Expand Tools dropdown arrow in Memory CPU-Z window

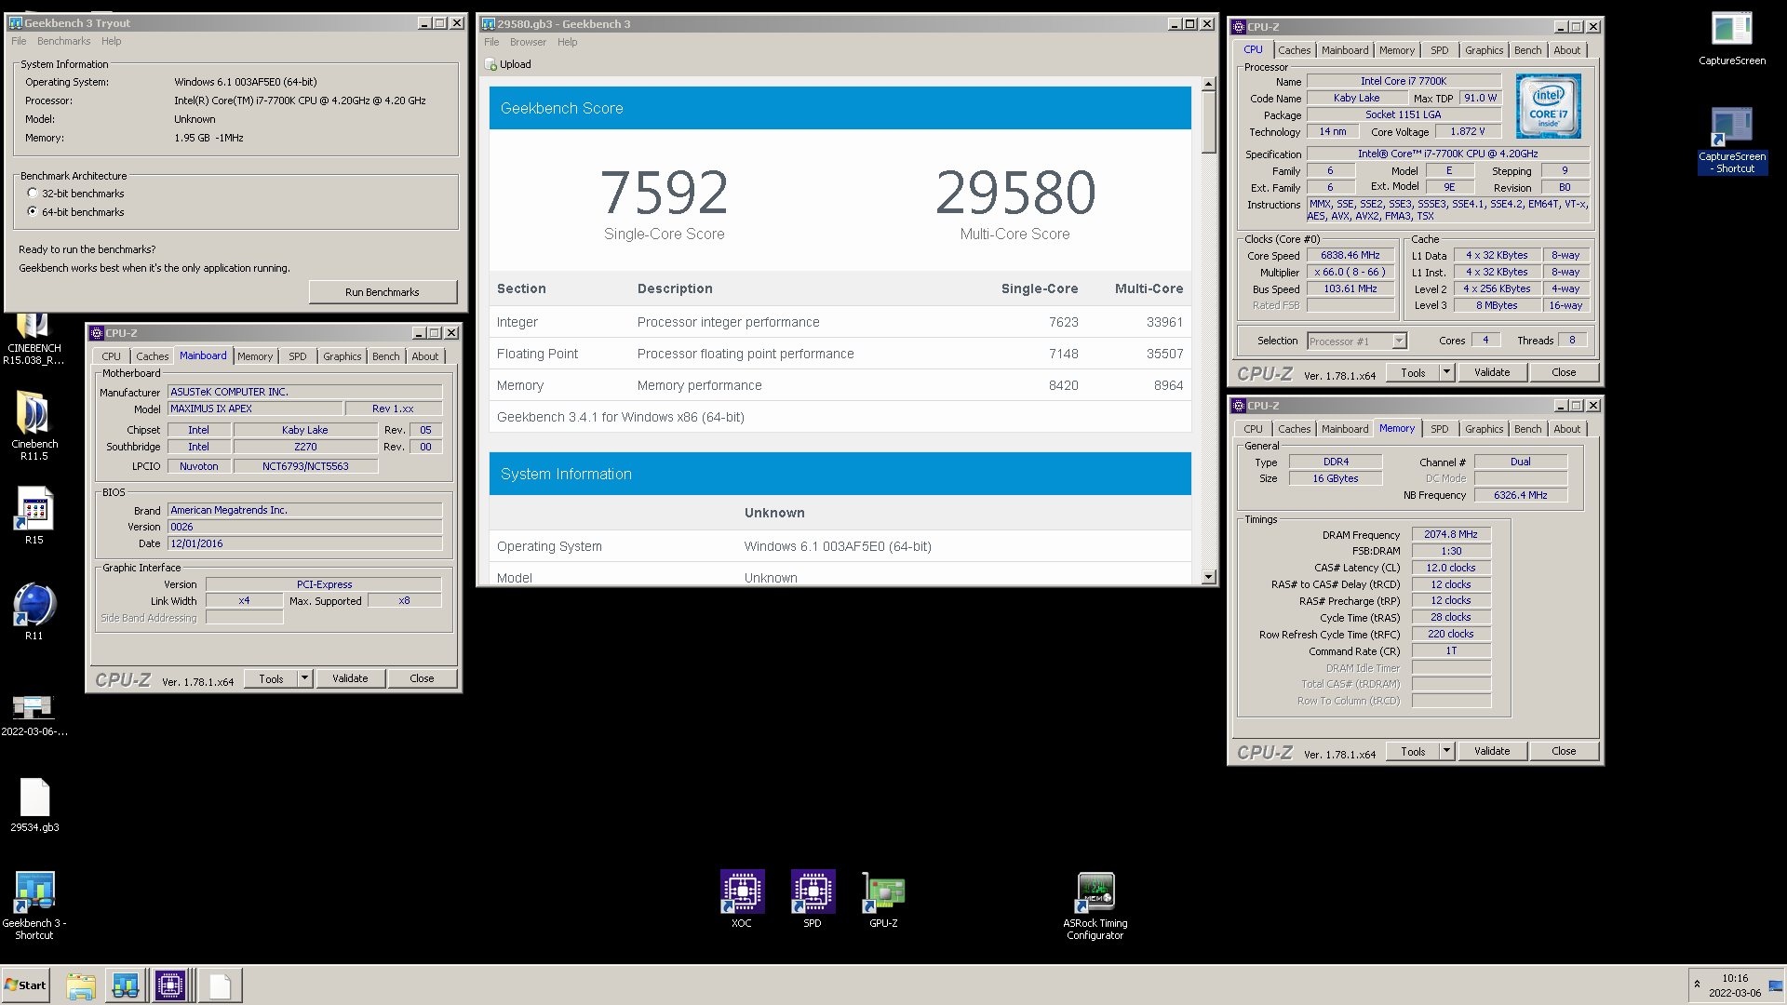pyautogui.click(x=1446, y=751)
